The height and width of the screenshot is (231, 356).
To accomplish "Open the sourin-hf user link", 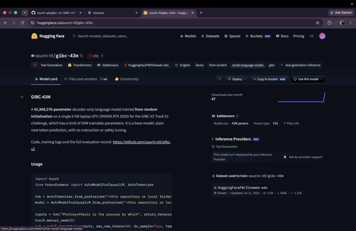I will coord(44,56).
